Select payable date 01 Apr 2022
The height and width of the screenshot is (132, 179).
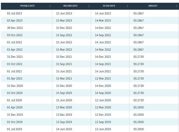pyautogui.click(x=15, y=49)
